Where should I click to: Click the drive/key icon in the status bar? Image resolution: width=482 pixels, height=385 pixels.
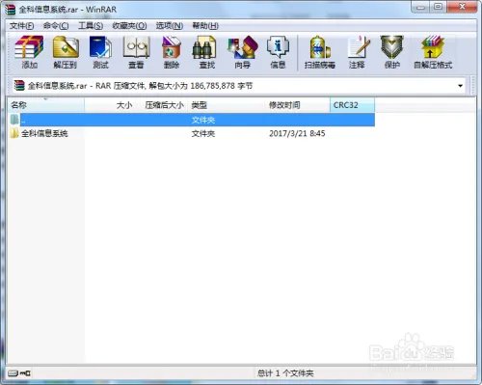pyautogui.click(x=19, y=373)
